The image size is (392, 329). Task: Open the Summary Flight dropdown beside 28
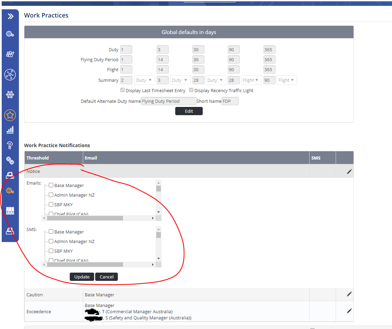(251, 80)
